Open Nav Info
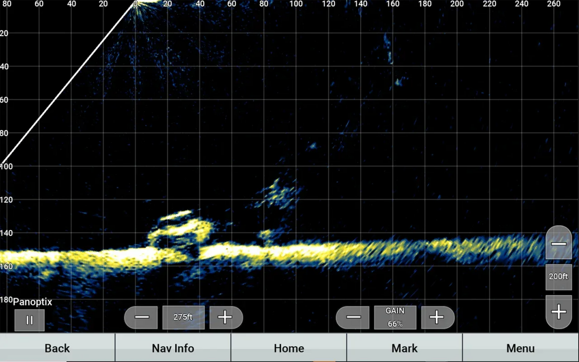 coord(173,348)
